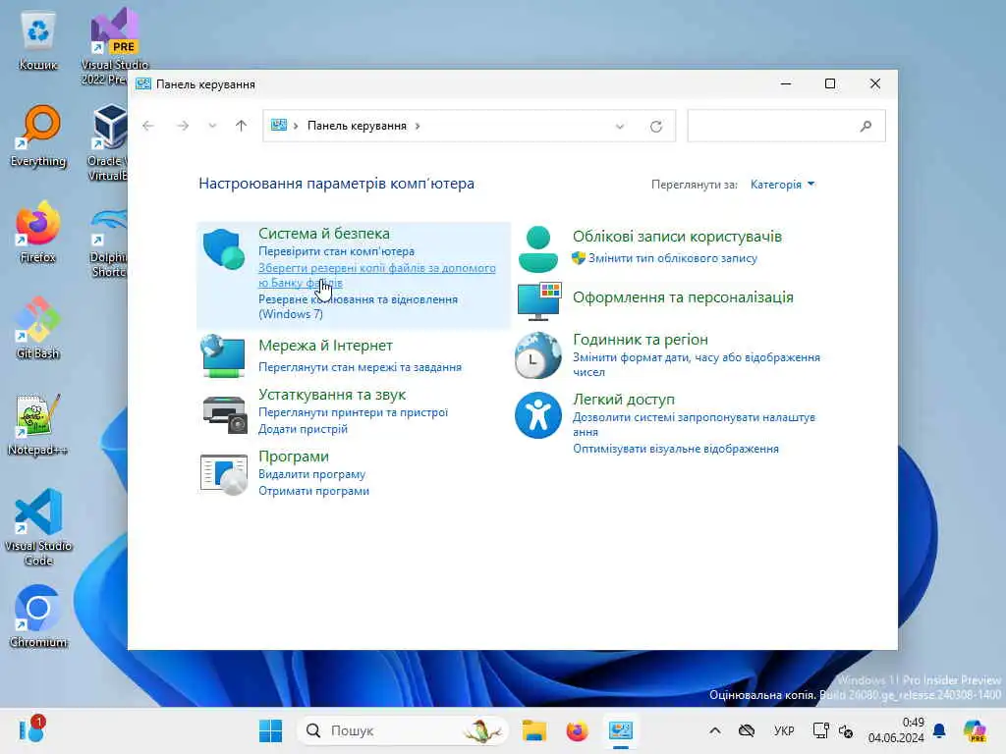Click Змінити тип облікового запису link

click(x=672, y=258)
